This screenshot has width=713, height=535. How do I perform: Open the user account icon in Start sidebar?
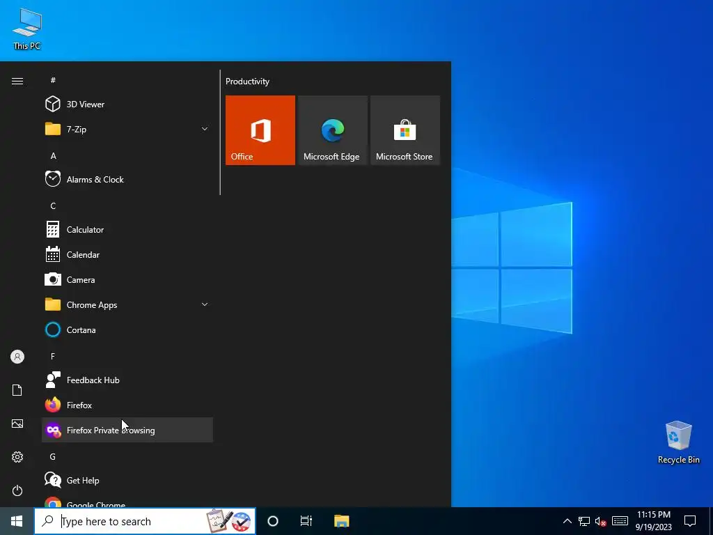pos(17,357)
